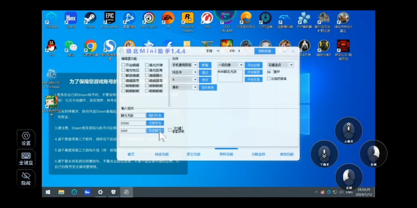This screenshot has width=417, height=208.
Task: Open the Steam desktop shortcut
Action: (x=90, y=20)
